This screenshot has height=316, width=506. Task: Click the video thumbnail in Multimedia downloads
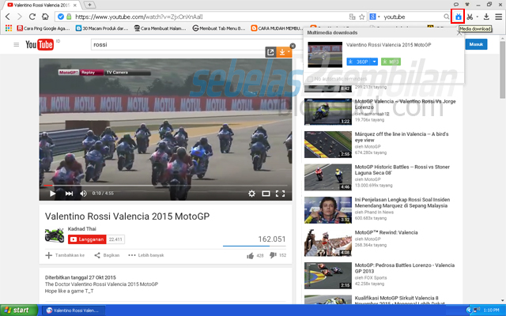click(x=325, y=55)
